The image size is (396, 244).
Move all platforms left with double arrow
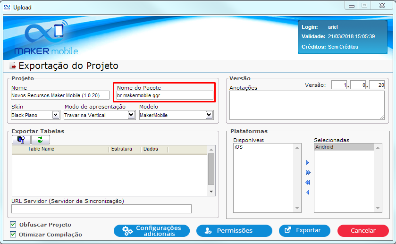point(308,183)
